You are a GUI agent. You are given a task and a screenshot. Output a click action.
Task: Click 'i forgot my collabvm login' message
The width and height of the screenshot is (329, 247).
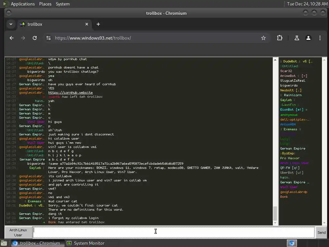[73, 218]
